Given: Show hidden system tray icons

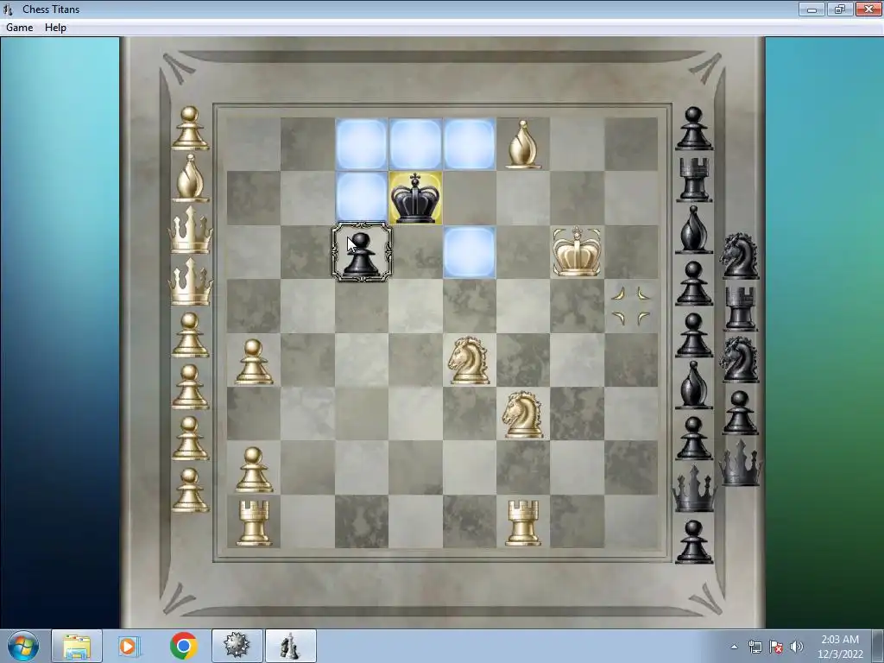Looking at the screenshot, I should (x=734, y=647).
